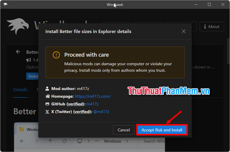230x152 pixels.
Task: Open the About page
Action: pos(212,27)
